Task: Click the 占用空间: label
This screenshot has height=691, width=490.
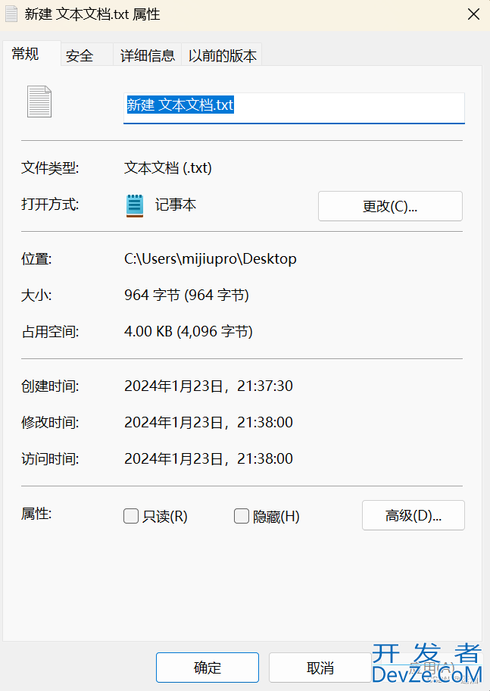Action: pyautogui.click(x=50, y=331)
